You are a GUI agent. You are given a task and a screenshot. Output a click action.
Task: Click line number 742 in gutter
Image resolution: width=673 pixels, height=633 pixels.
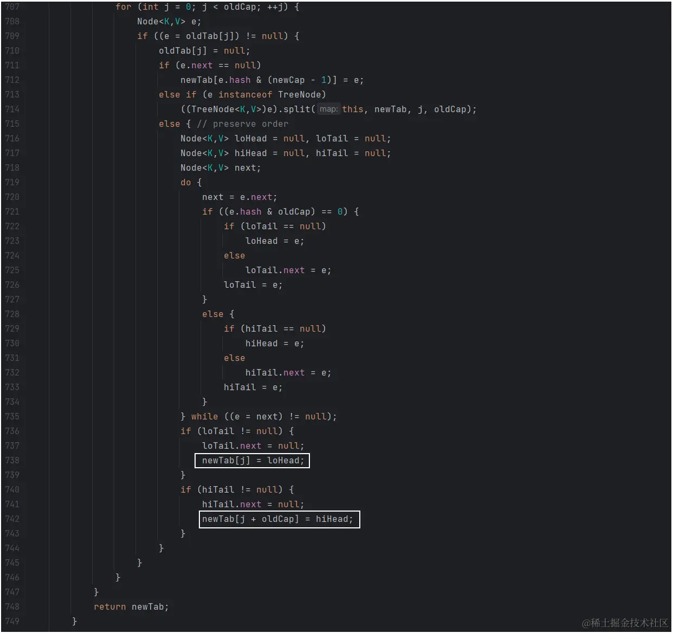(12, 519)
